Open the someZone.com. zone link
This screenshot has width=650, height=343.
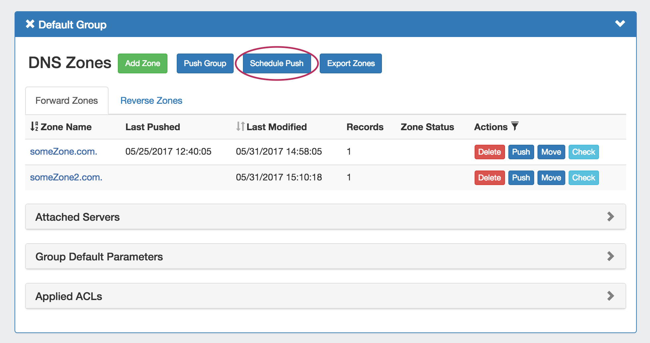click(x=64, y=152)
